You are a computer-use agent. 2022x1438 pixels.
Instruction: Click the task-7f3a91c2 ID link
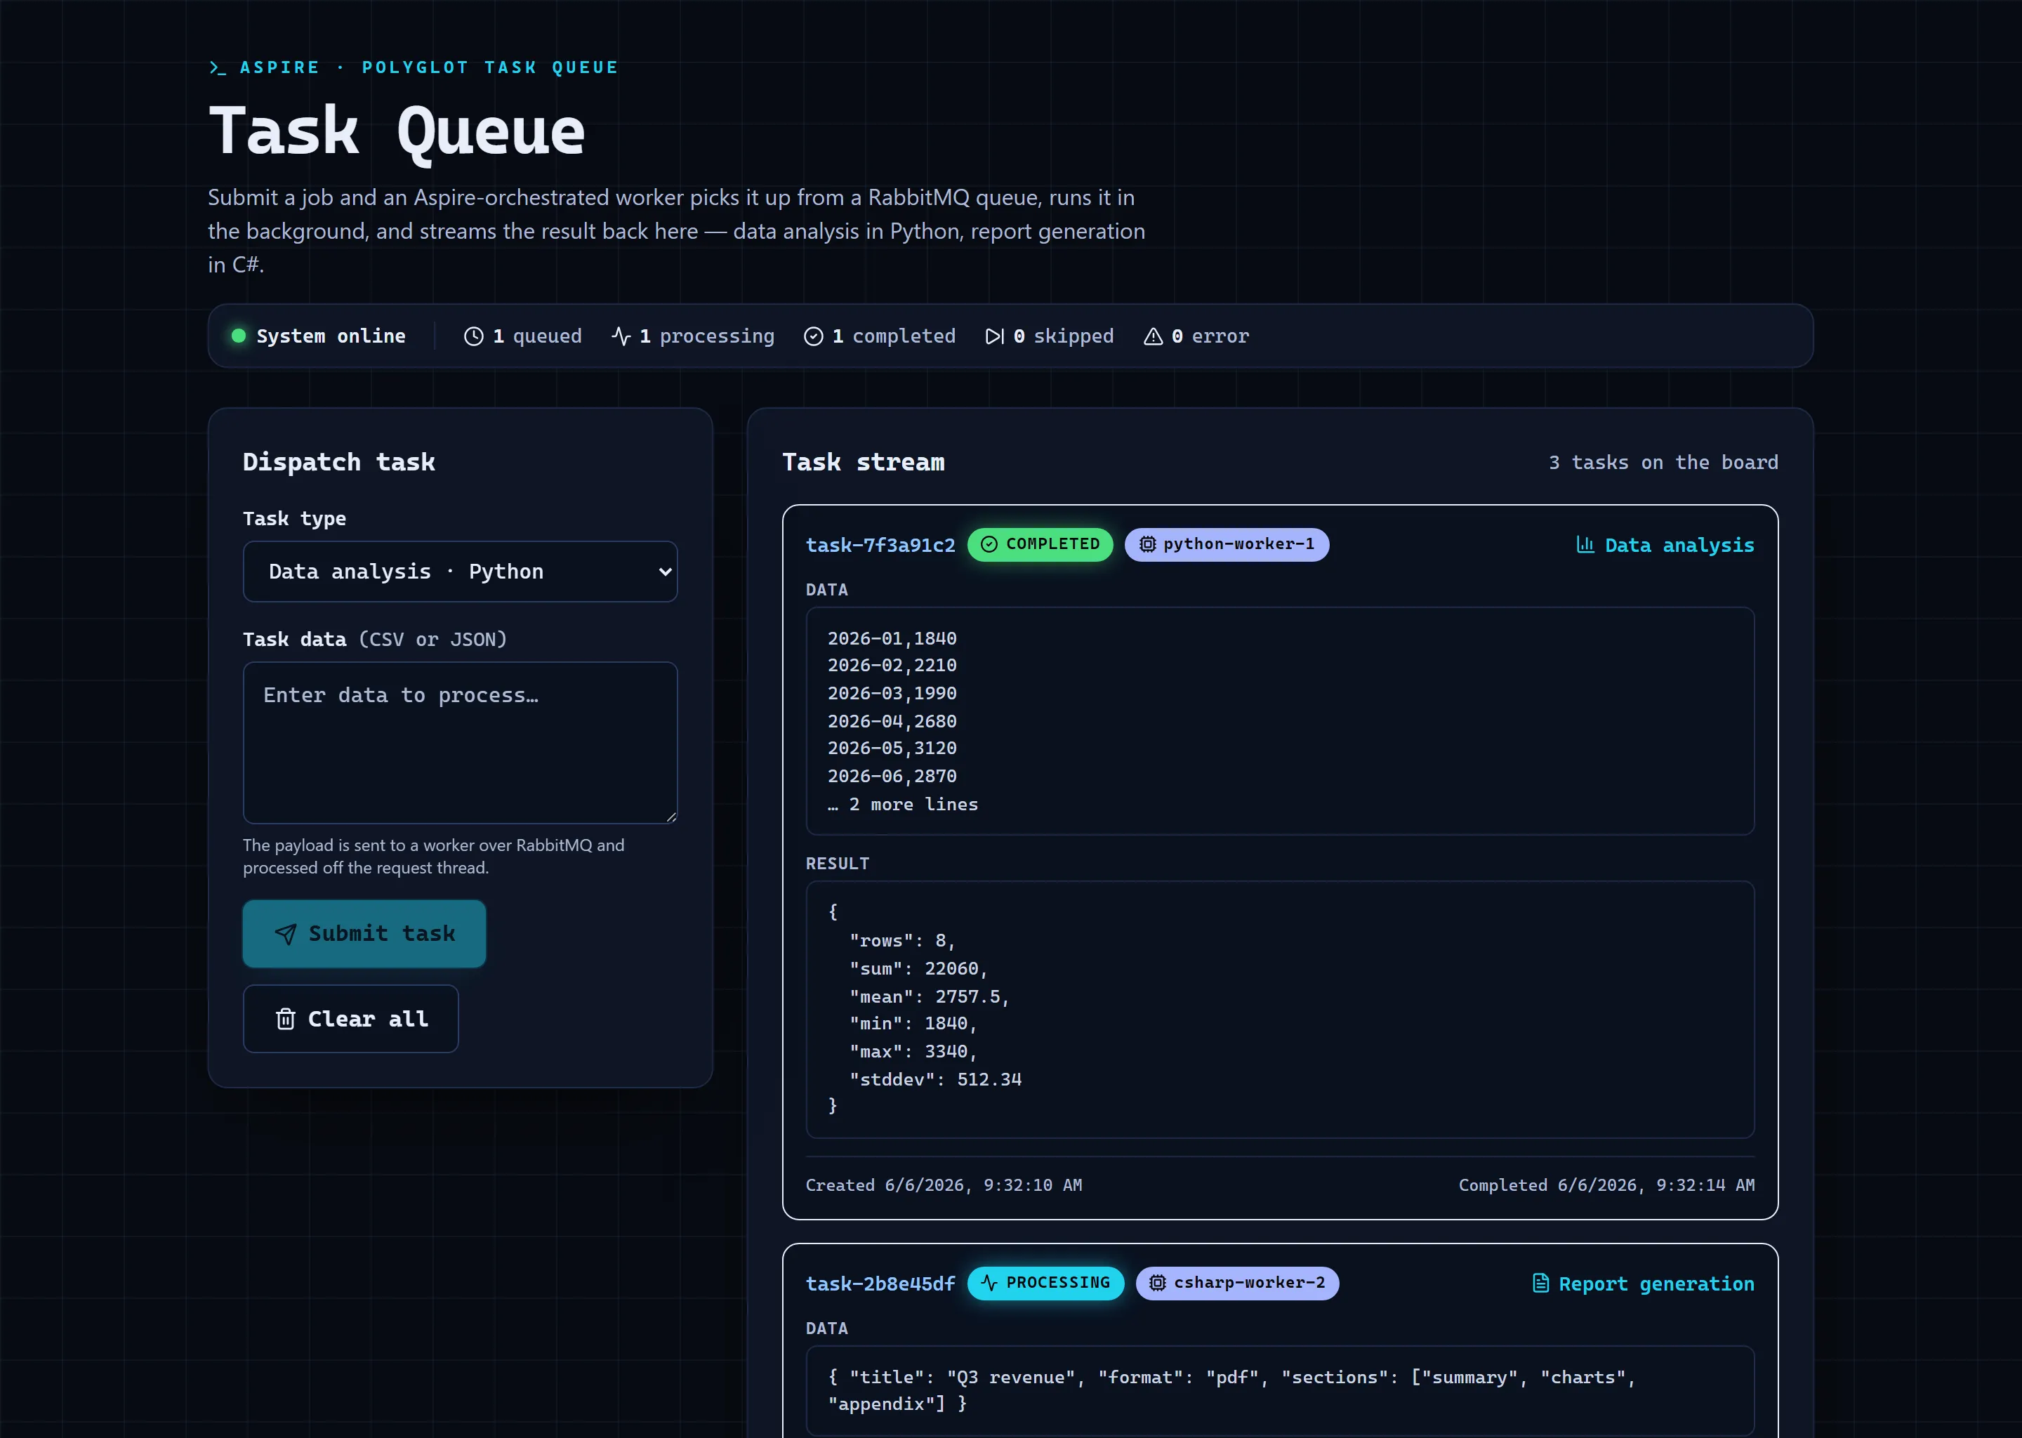click(x=880, y=546)
